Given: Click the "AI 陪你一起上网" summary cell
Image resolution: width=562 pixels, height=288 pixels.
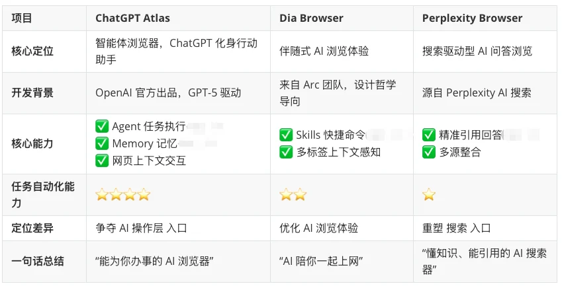Looking at the screenshot, I should point(321,261).
